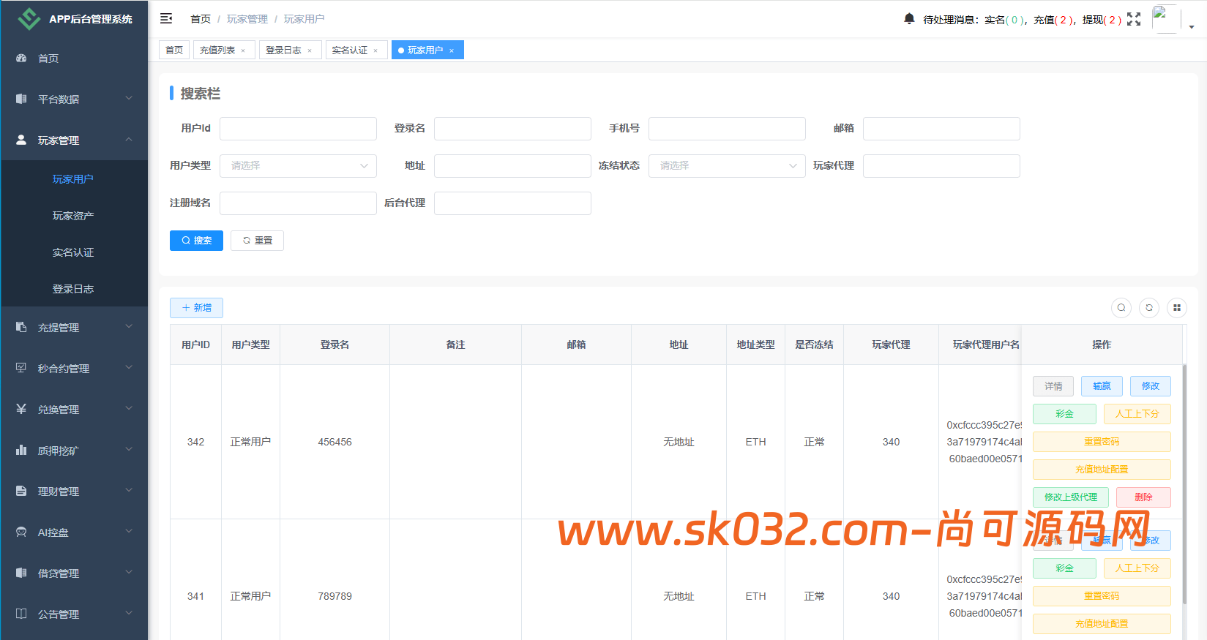This screenshot has height=640, width=1207.
Task: Toggle fullscreen mode icon
Action: coord(1134,19)
